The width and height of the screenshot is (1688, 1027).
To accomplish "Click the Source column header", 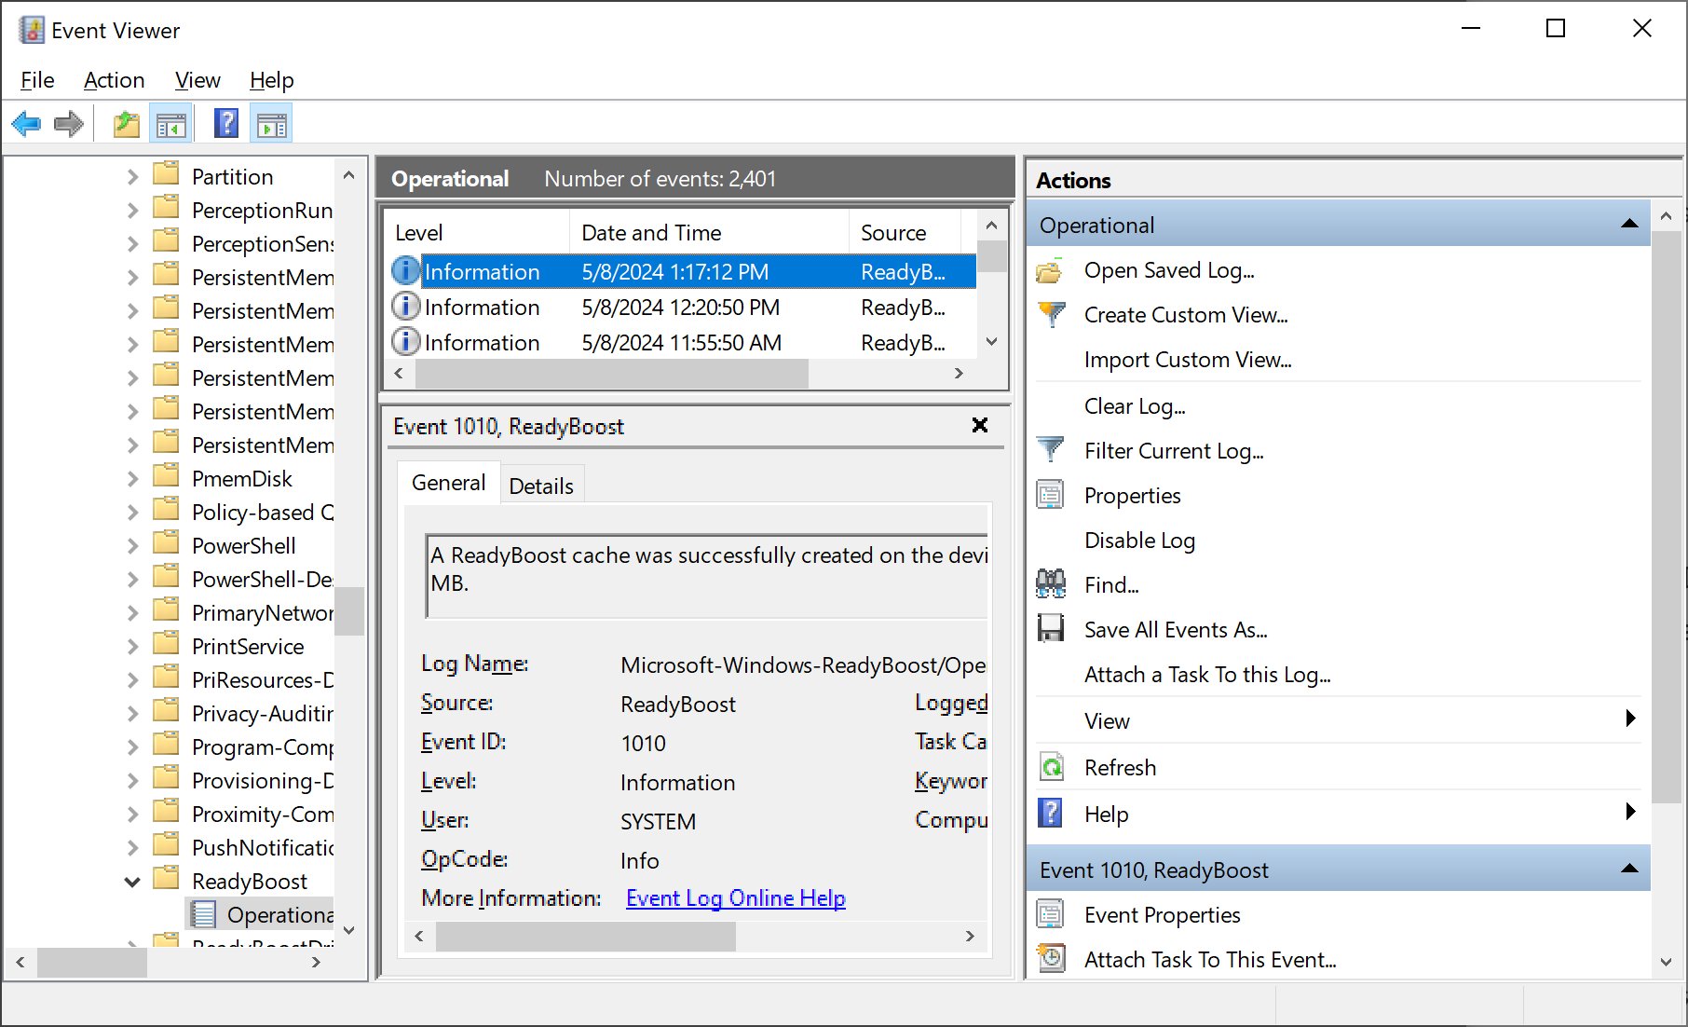I will [x=905, y=232].
